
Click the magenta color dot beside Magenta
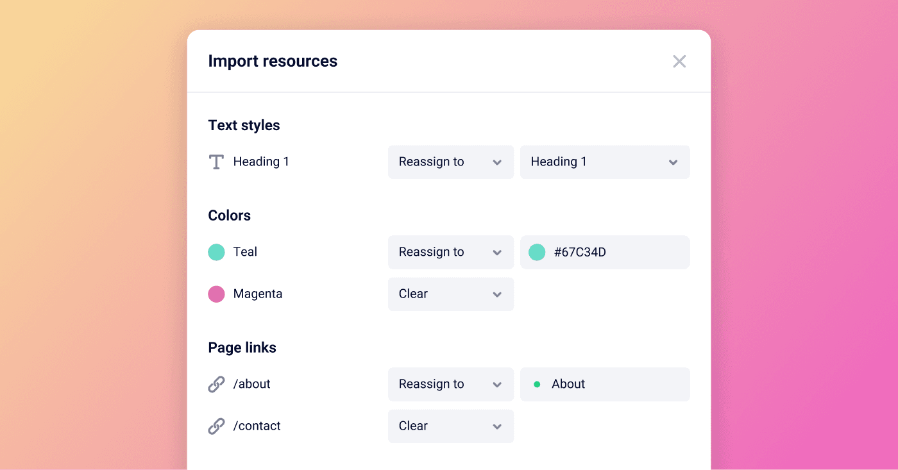click(216, 294)
